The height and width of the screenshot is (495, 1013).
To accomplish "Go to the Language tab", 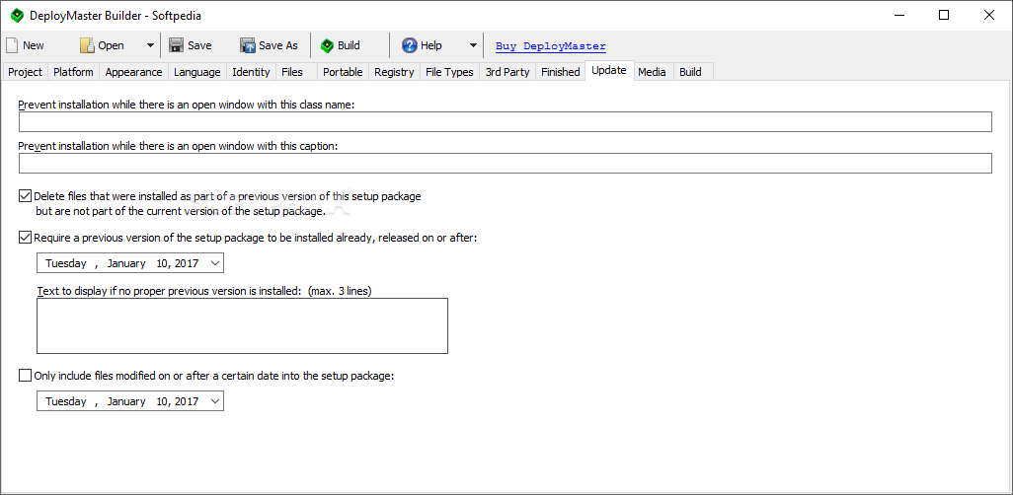I will (197, 72).
